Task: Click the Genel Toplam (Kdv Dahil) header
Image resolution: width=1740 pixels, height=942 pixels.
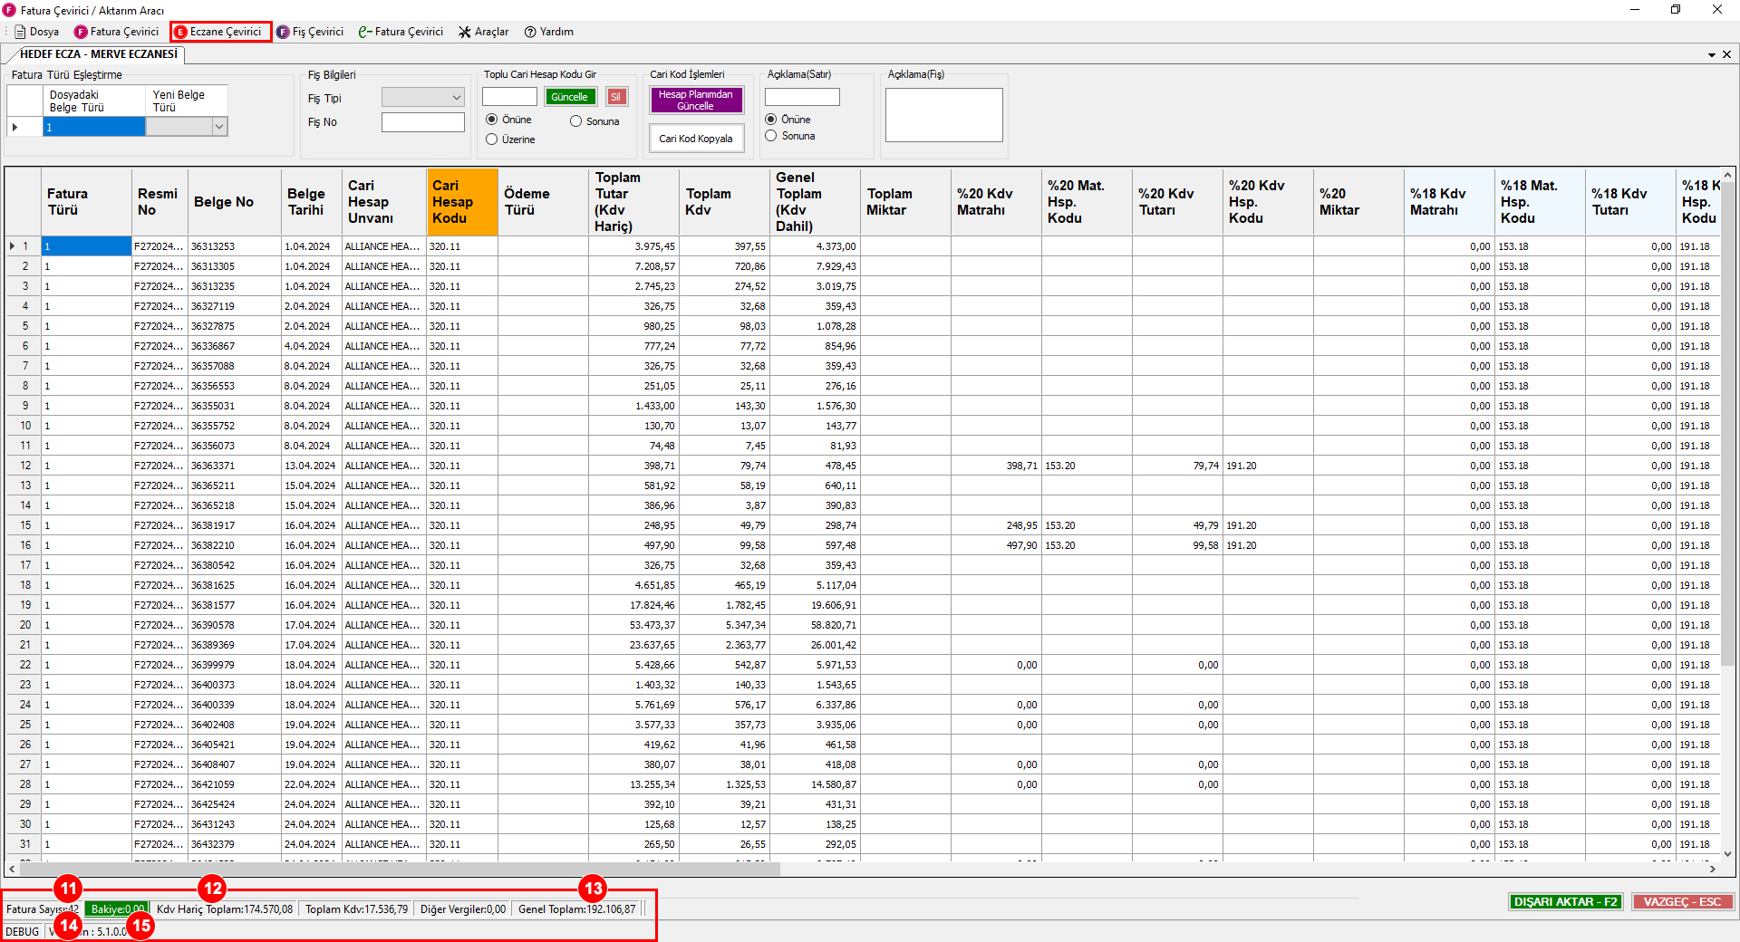Action: pos(815,202)
